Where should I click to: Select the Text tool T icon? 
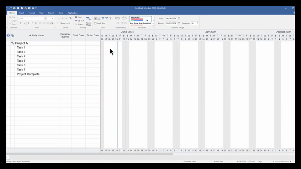click(110, 18)
